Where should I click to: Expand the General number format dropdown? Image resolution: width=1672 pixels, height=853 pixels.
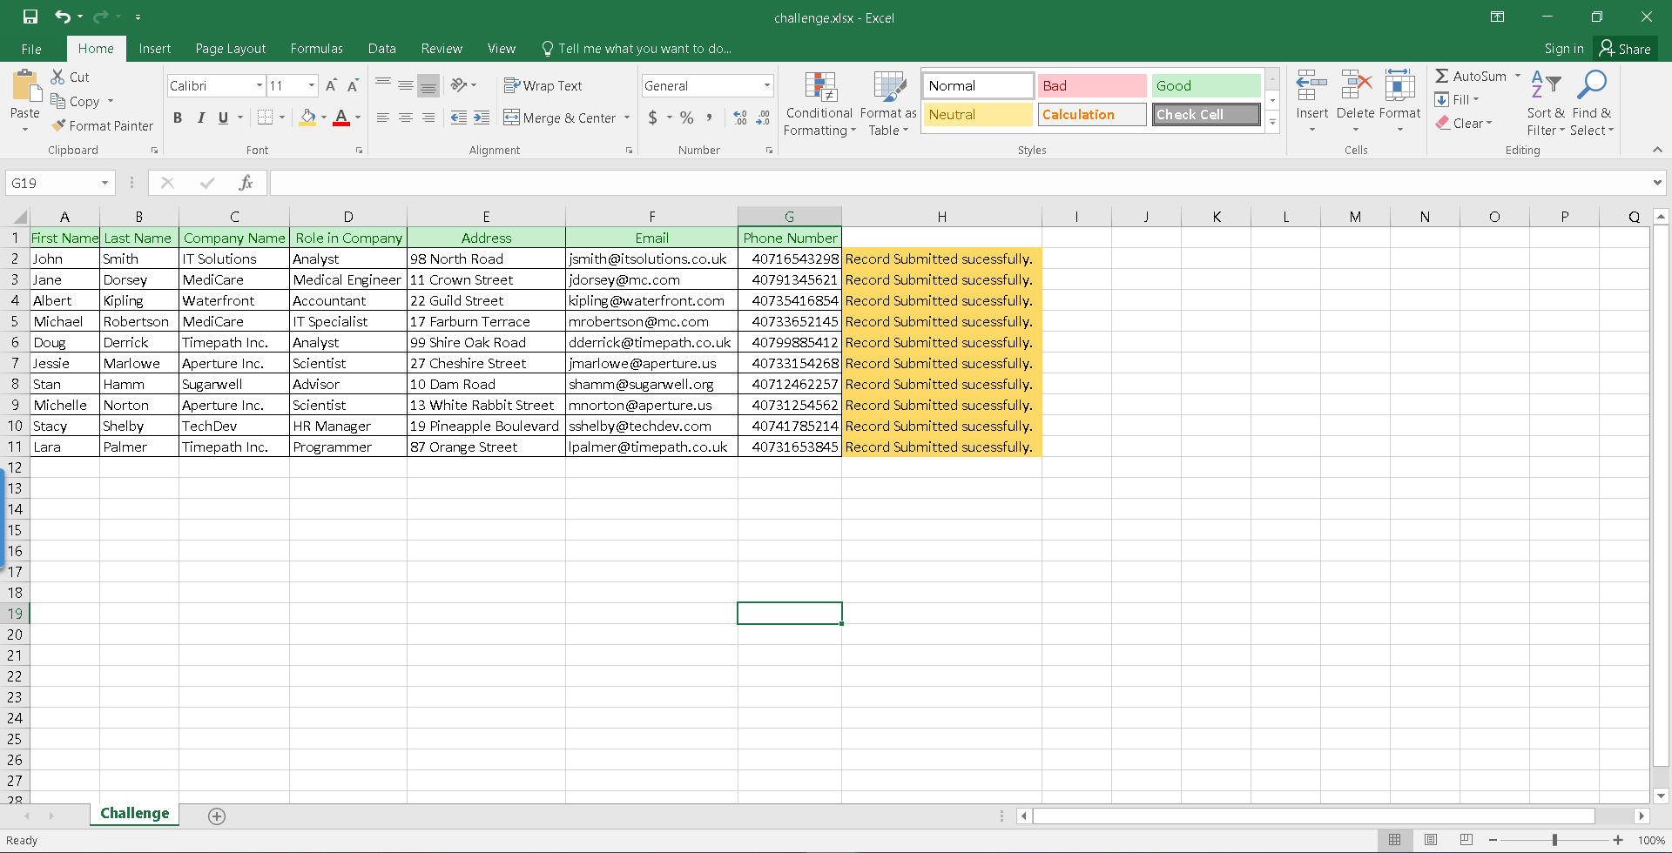click(x=766, y=85)
